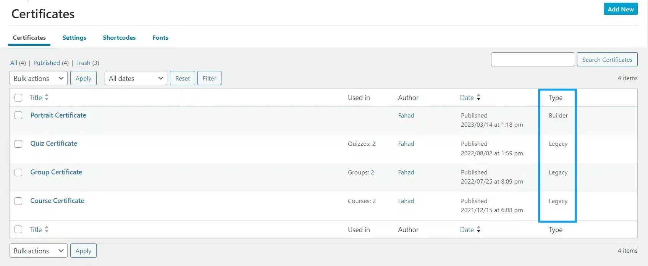Click the Search Certificates button
This screenshot has width=648, height=266.
(x=607, y=60)
